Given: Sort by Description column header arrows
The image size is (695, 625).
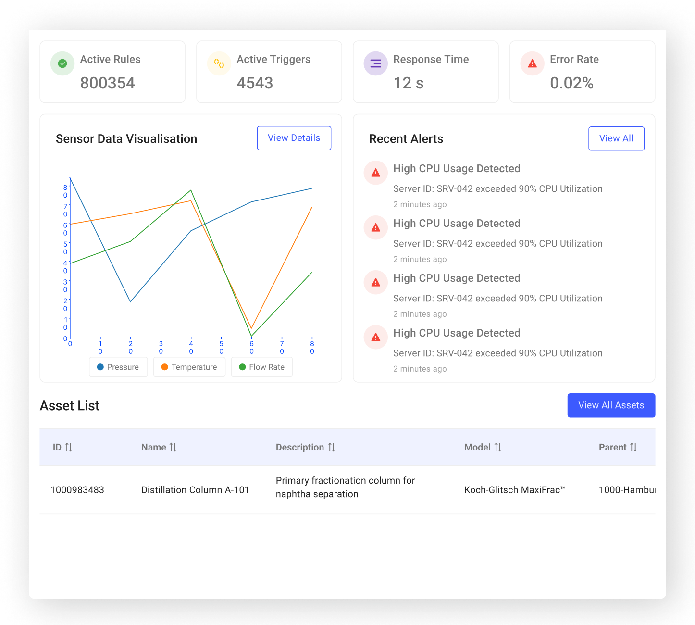Looking at the screenshot, I should [332, 448].
